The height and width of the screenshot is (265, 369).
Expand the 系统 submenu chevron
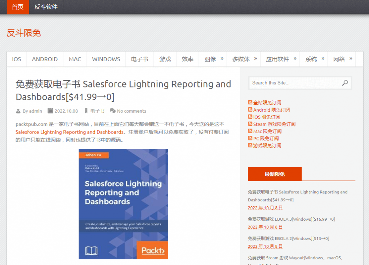(323, 59)
